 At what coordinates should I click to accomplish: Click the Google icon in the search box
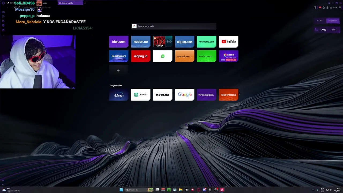click(x=135, y=26)
